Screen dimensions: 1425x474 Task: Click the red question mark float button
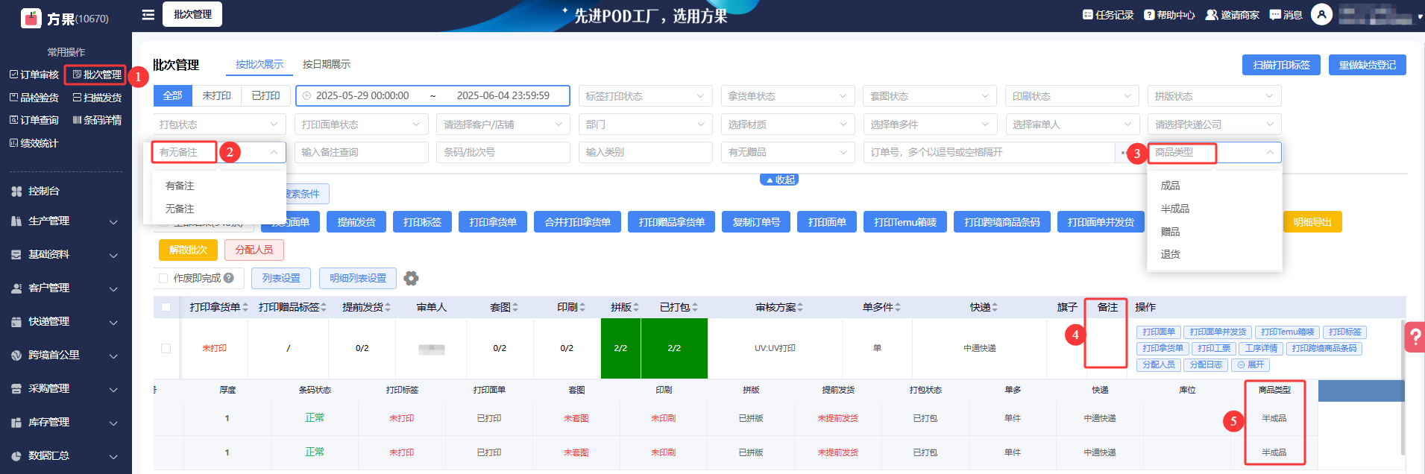coord(1415,336)
